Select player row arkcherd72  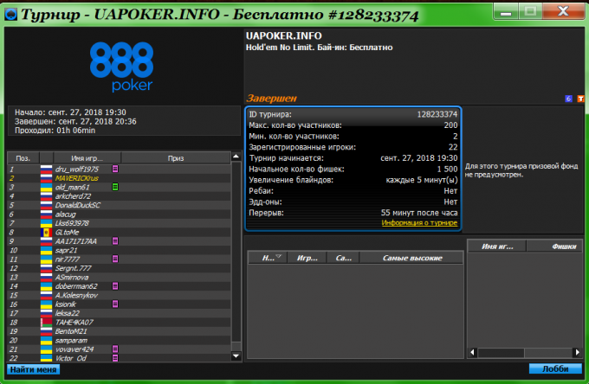(119, 195)
